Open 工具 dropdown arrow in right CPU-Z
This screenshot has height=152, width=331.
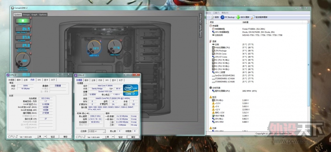(x=113, y=137)
